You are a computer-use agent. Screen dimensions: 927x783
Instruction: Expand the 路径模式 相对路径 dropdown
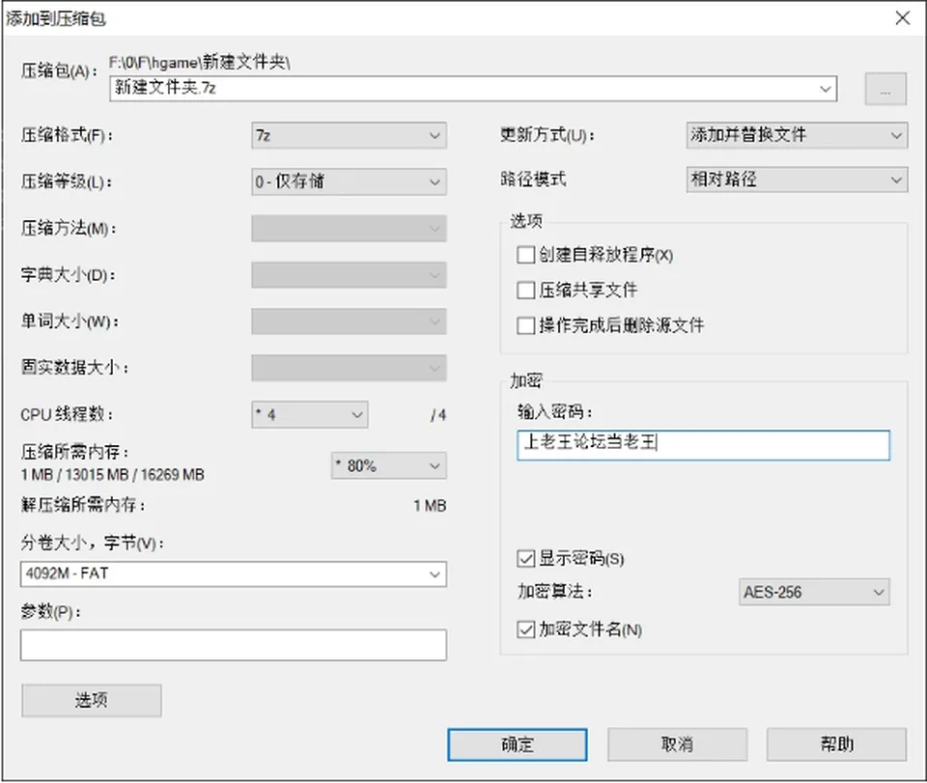tap(797, 180)
